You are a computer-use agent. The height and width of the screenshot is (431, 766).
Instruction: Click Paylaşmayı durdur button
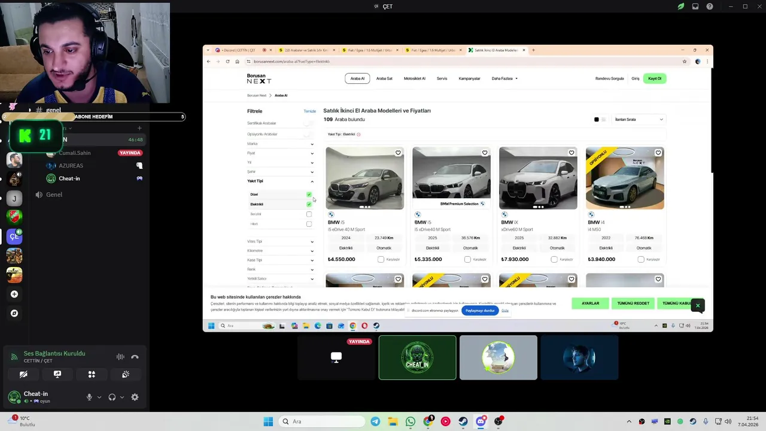(480, 311)
